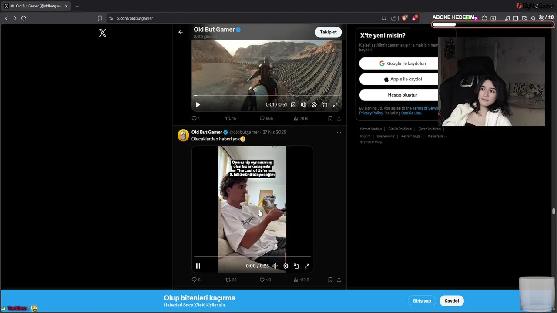This screenshot has width=557, height=313.
Task: Click the browser forward button
Action: pos(15,18)
